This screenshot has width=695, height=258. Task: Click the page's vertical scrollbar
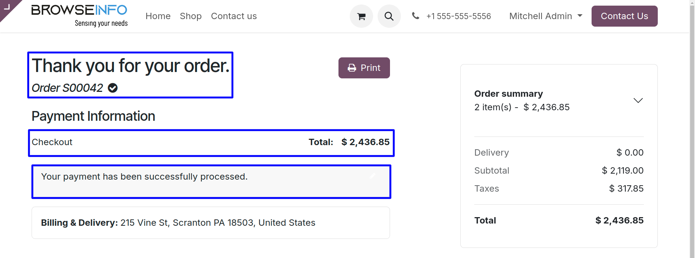pos(692,129)
